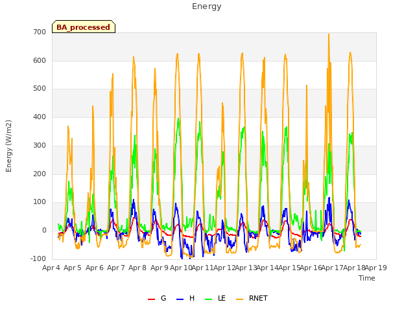
Task: Select the Energy chart title
Action: click(206, 6)
